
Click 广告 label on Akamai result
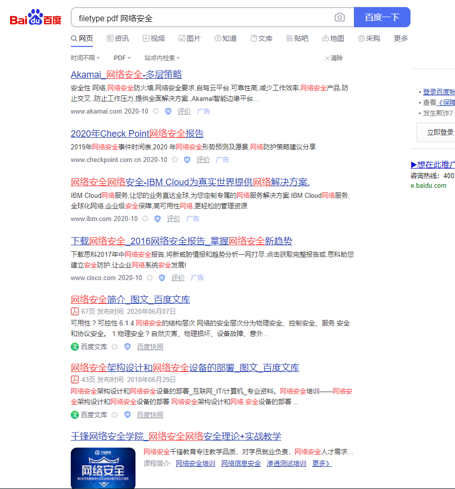[x=203, y=112]
